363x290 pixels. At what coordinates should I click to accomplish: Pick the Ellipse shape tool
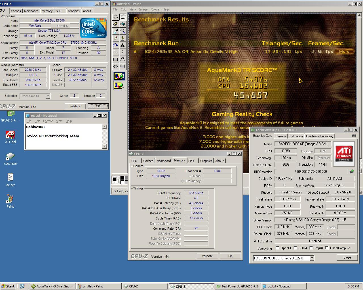pos(116,67)
